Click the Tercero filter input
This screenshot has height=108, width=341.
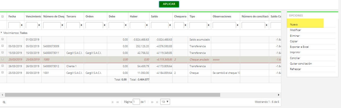tap(73, 25)
